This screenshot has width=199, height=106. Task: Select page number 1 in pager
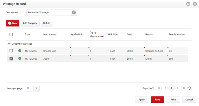171,88
